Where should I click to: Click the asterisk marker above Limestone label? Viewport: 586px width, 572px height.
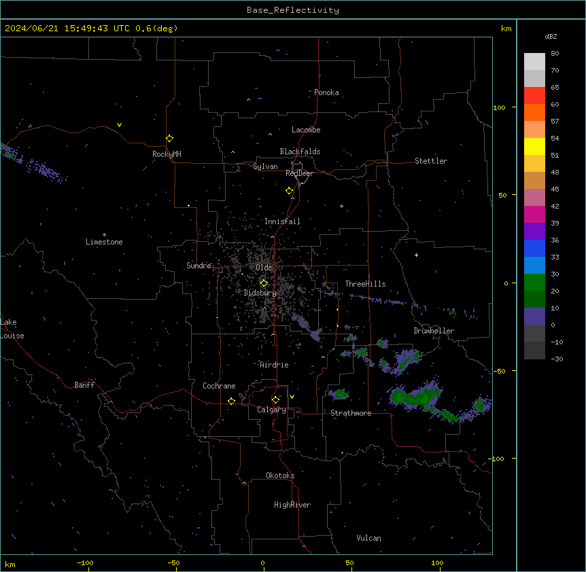tap(104, 235)
